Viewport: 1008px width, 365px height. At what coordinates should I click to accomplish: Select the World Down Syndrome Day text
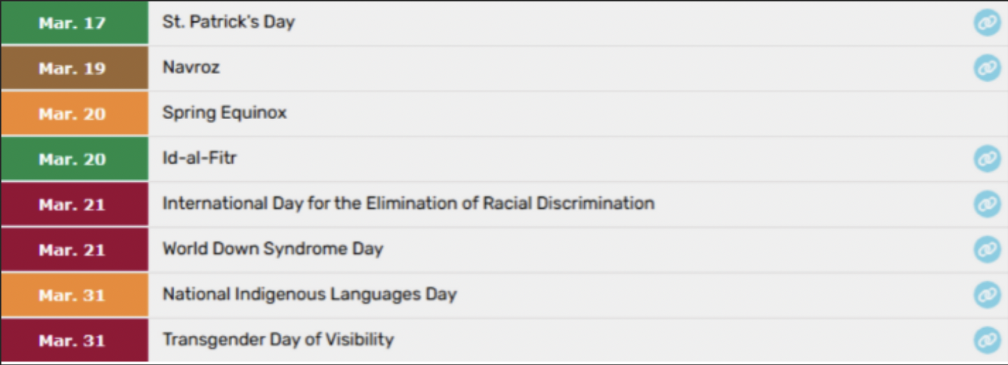click(x=273, y=249)
